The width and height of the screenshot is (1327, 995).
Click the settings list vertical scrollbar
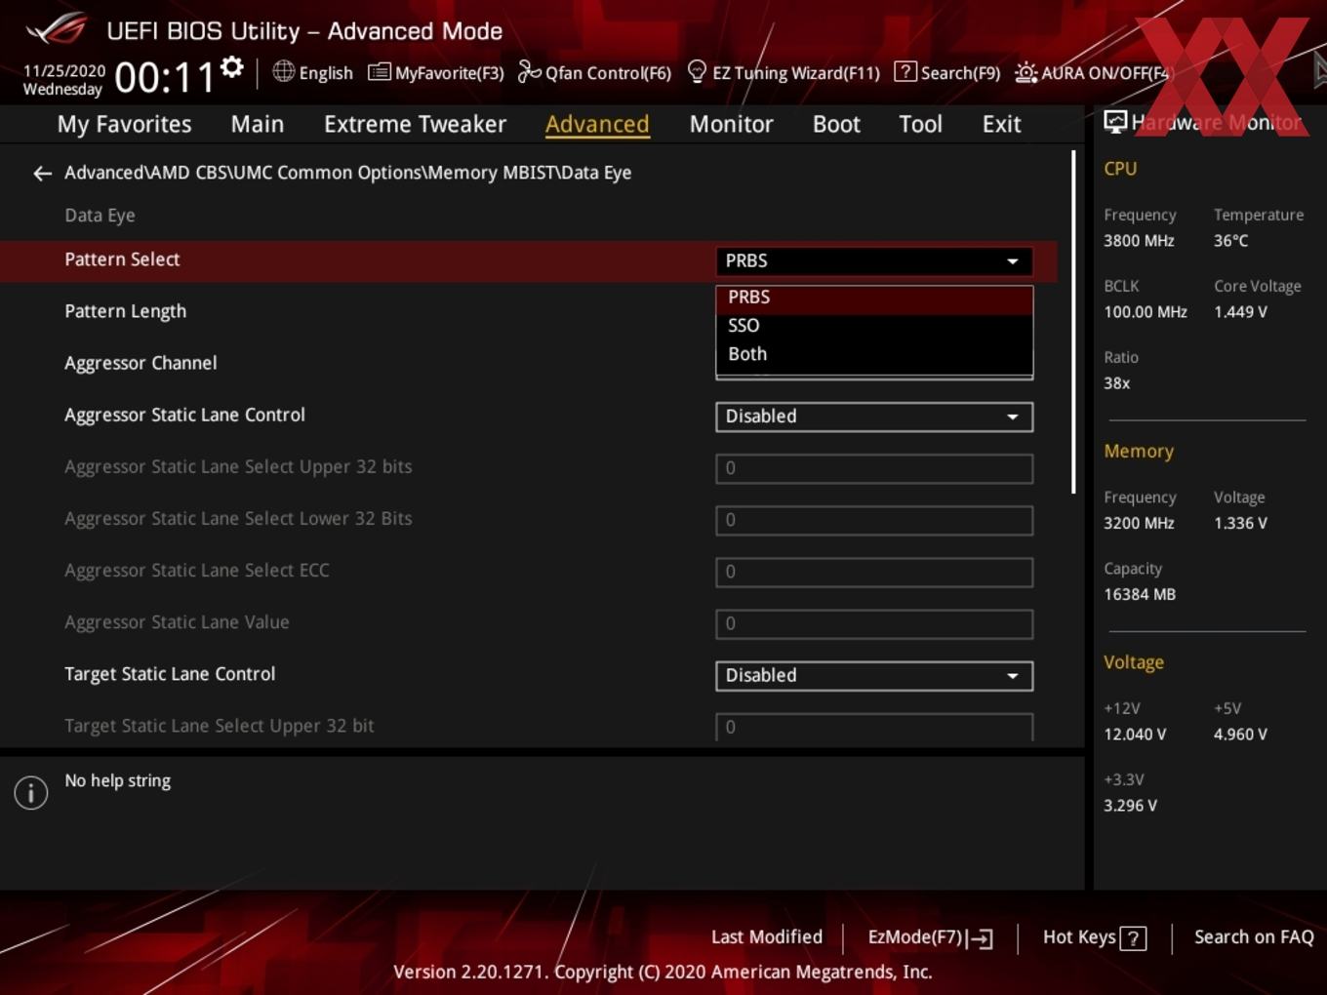1073,322
